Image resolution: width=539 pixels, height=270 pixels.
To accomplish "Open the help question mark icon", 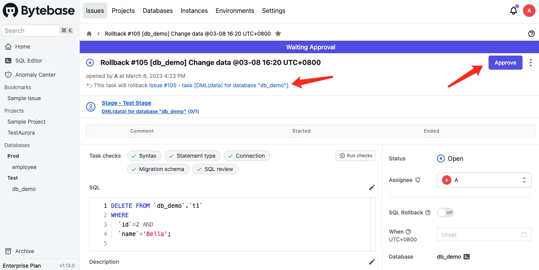I will (x=531, y=34).
